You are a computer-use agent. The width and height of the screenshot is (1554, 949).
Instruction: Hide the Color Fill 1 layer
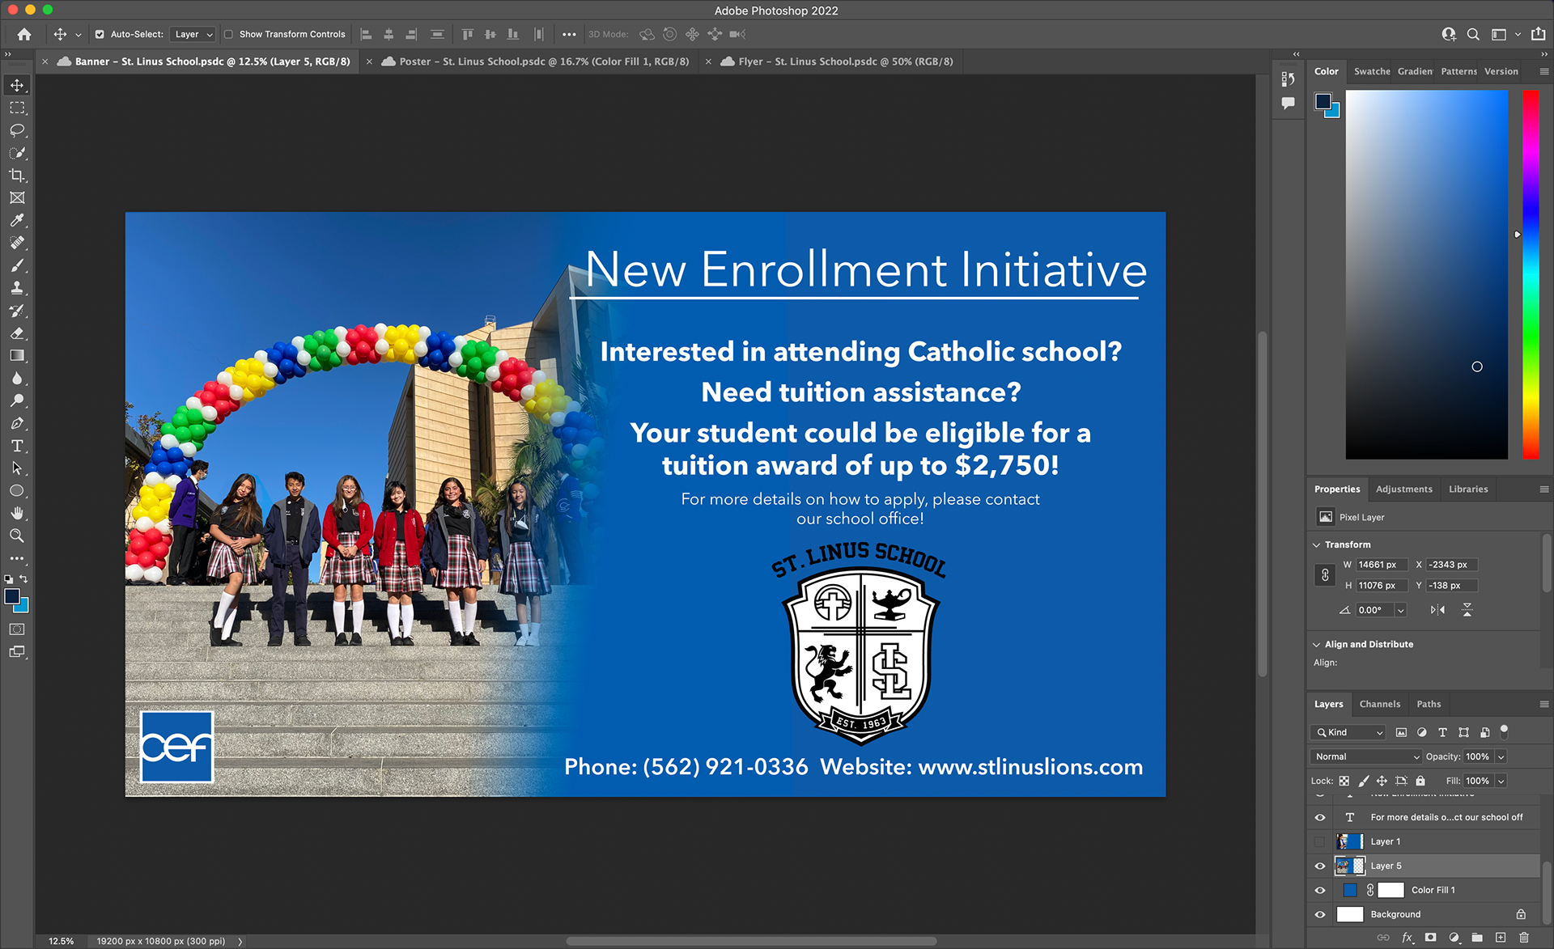click(x=1320, y=890)
